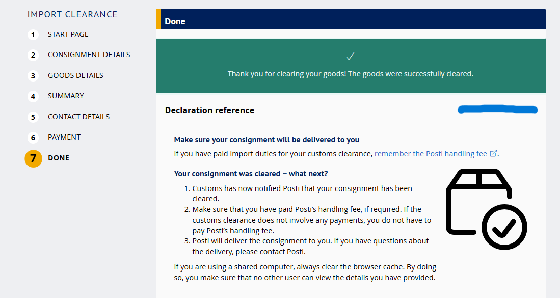Viewport: 560px width, 298px height.
Task: Click the step 3 number circle
Action: (33, 76)
